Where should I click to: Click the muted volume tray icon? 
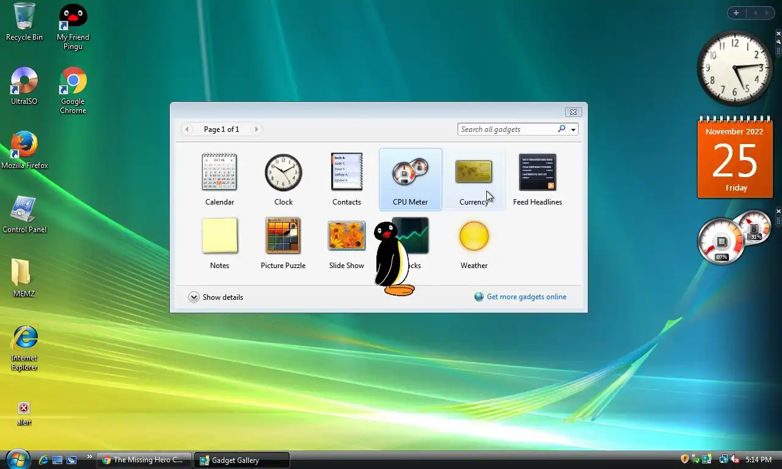pos(735,459)
